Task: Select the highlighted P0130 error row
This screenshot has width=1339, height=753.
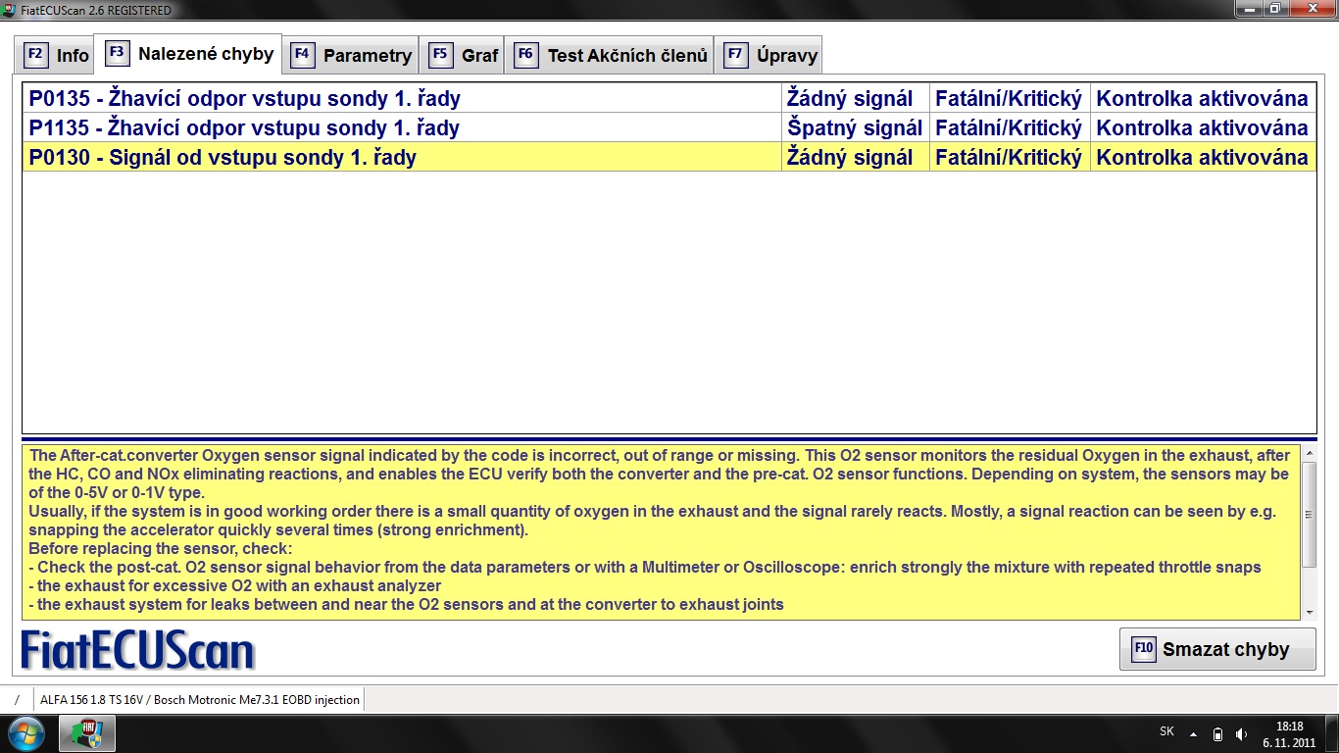Action: point(402,157)
